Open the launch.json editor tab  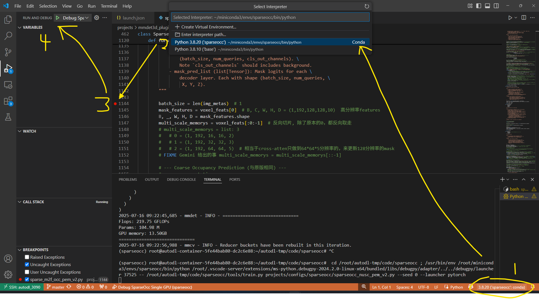[133, 18]
